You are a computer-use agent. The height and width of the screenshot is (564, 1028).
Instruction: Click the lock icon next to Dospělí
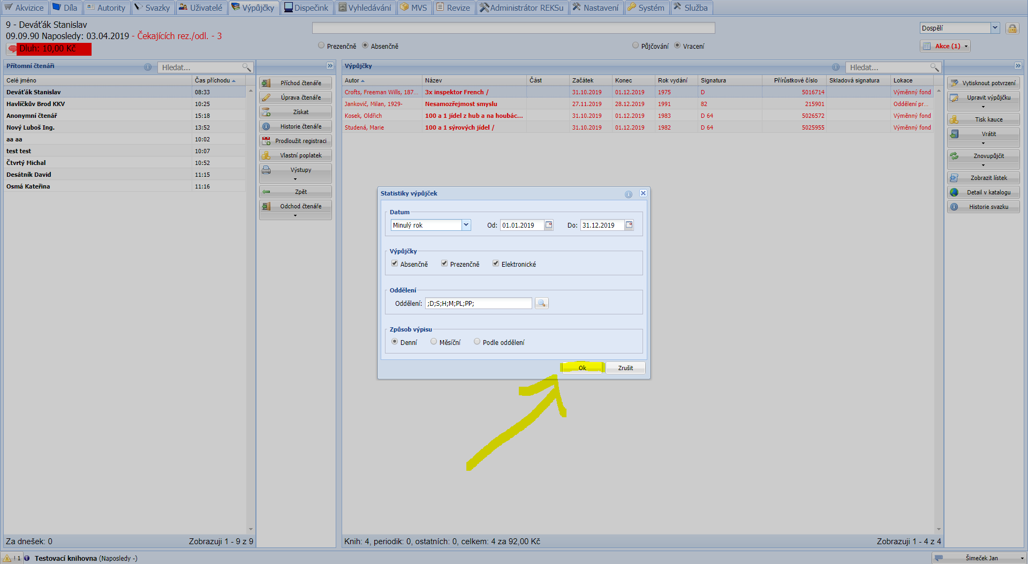click(x=1012, y=28)
